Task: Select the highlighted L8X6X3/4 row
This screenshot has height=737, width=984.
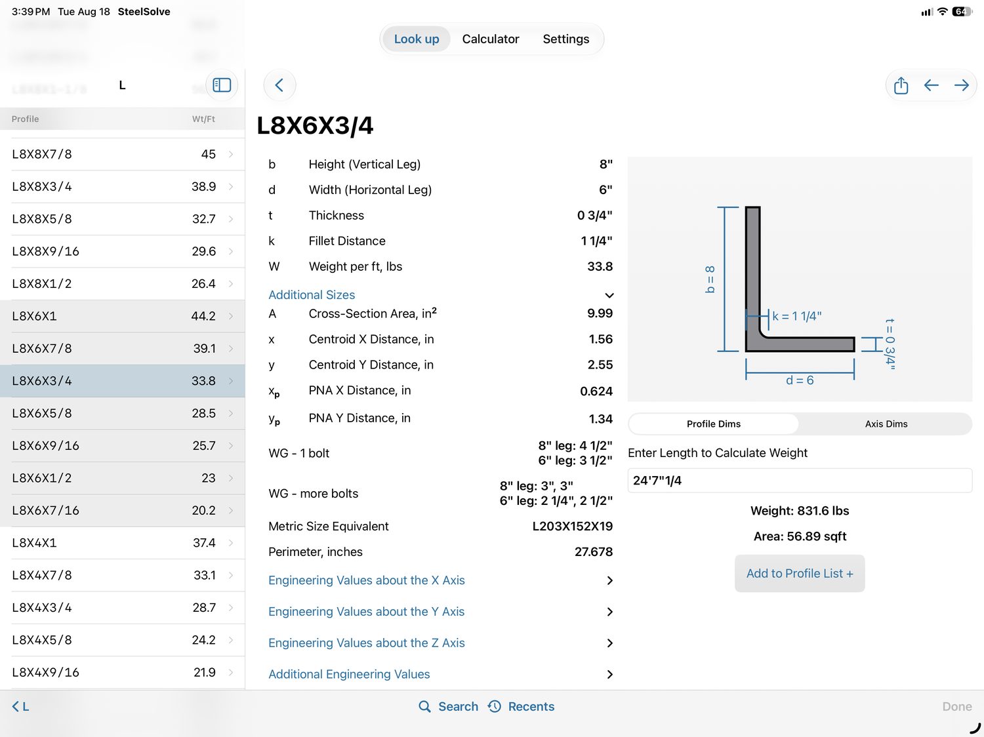Action: coord(123,381)
